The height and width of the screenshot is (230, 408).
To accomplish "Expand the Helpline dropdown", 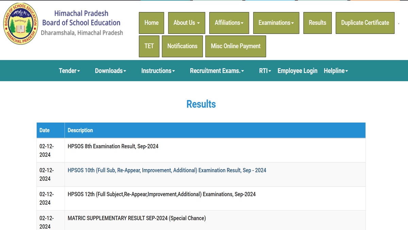I will [336, 71].
